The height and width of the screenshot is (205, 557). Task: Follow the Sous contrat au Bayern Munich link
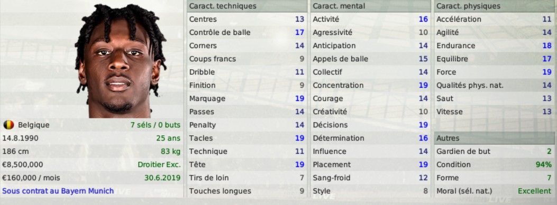(x=58, y=191)
